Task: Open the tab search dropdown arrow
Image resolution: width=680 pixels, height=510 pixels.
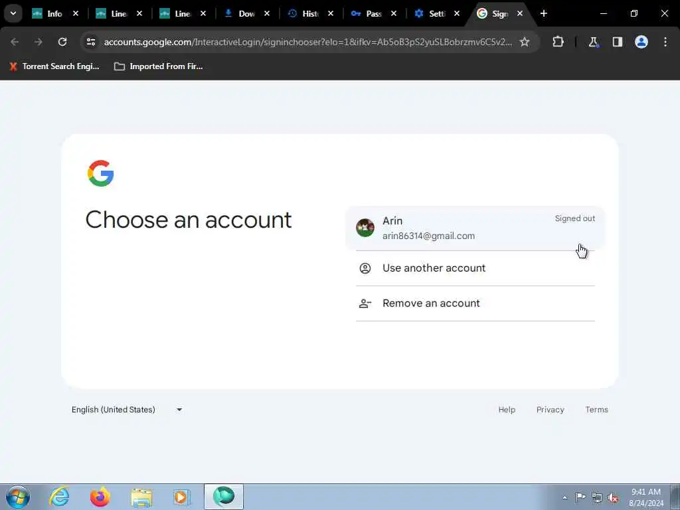Action: tap(13, 13)
